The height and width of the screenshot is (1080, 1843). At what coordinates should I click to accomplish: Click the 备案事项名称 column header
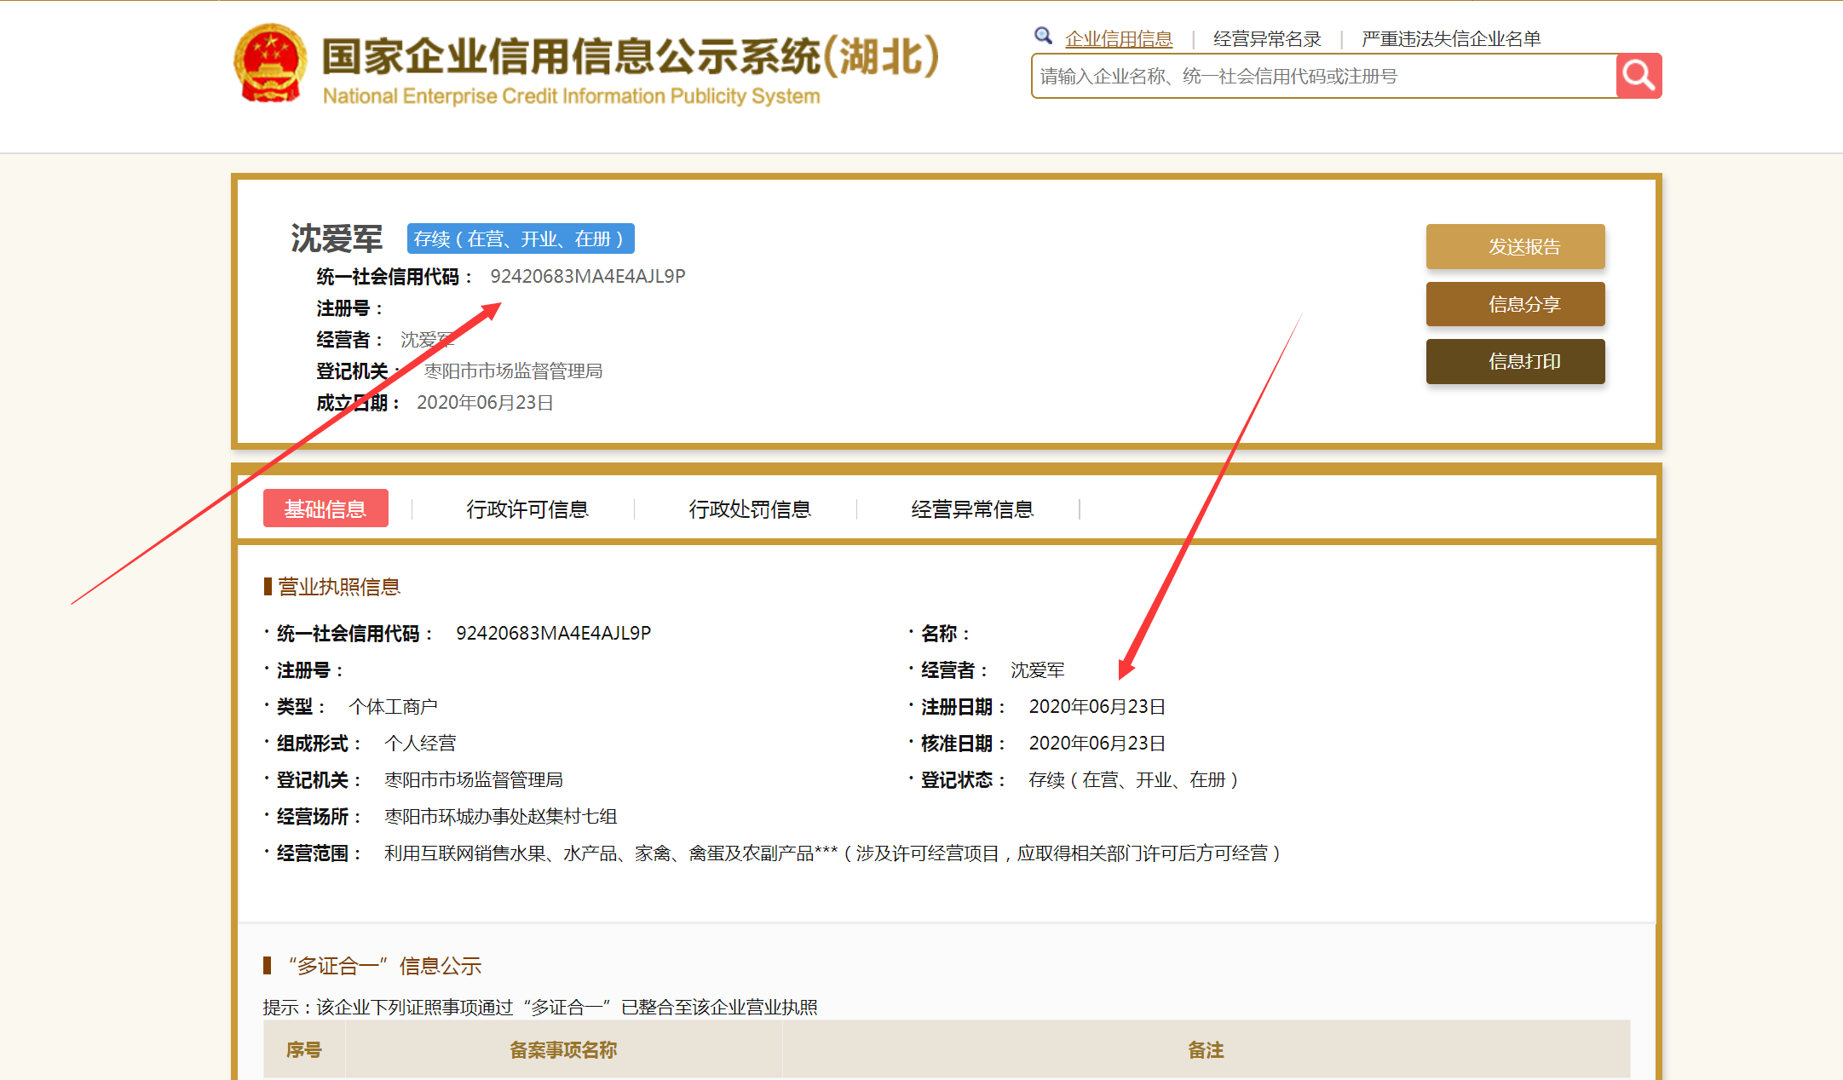[x=562, y=1050]
